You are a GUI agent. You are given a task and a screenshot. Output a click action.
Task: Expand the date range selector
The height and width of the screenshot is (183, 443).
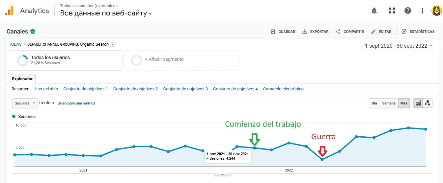[399, 46]
